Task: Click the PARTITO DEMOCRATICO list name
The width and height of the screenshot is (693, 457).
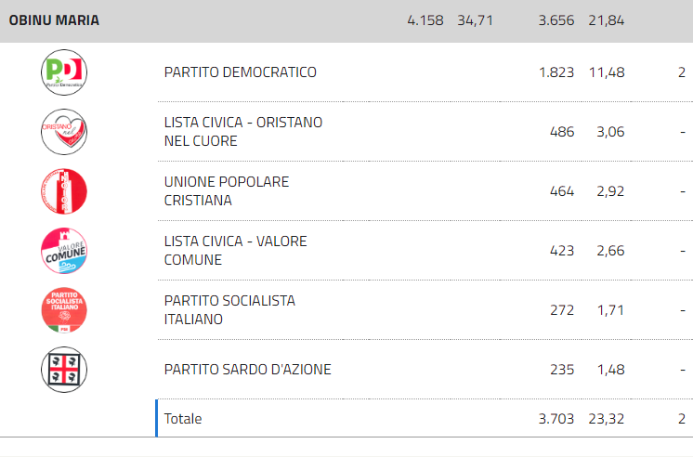Action: click(240, 72)
